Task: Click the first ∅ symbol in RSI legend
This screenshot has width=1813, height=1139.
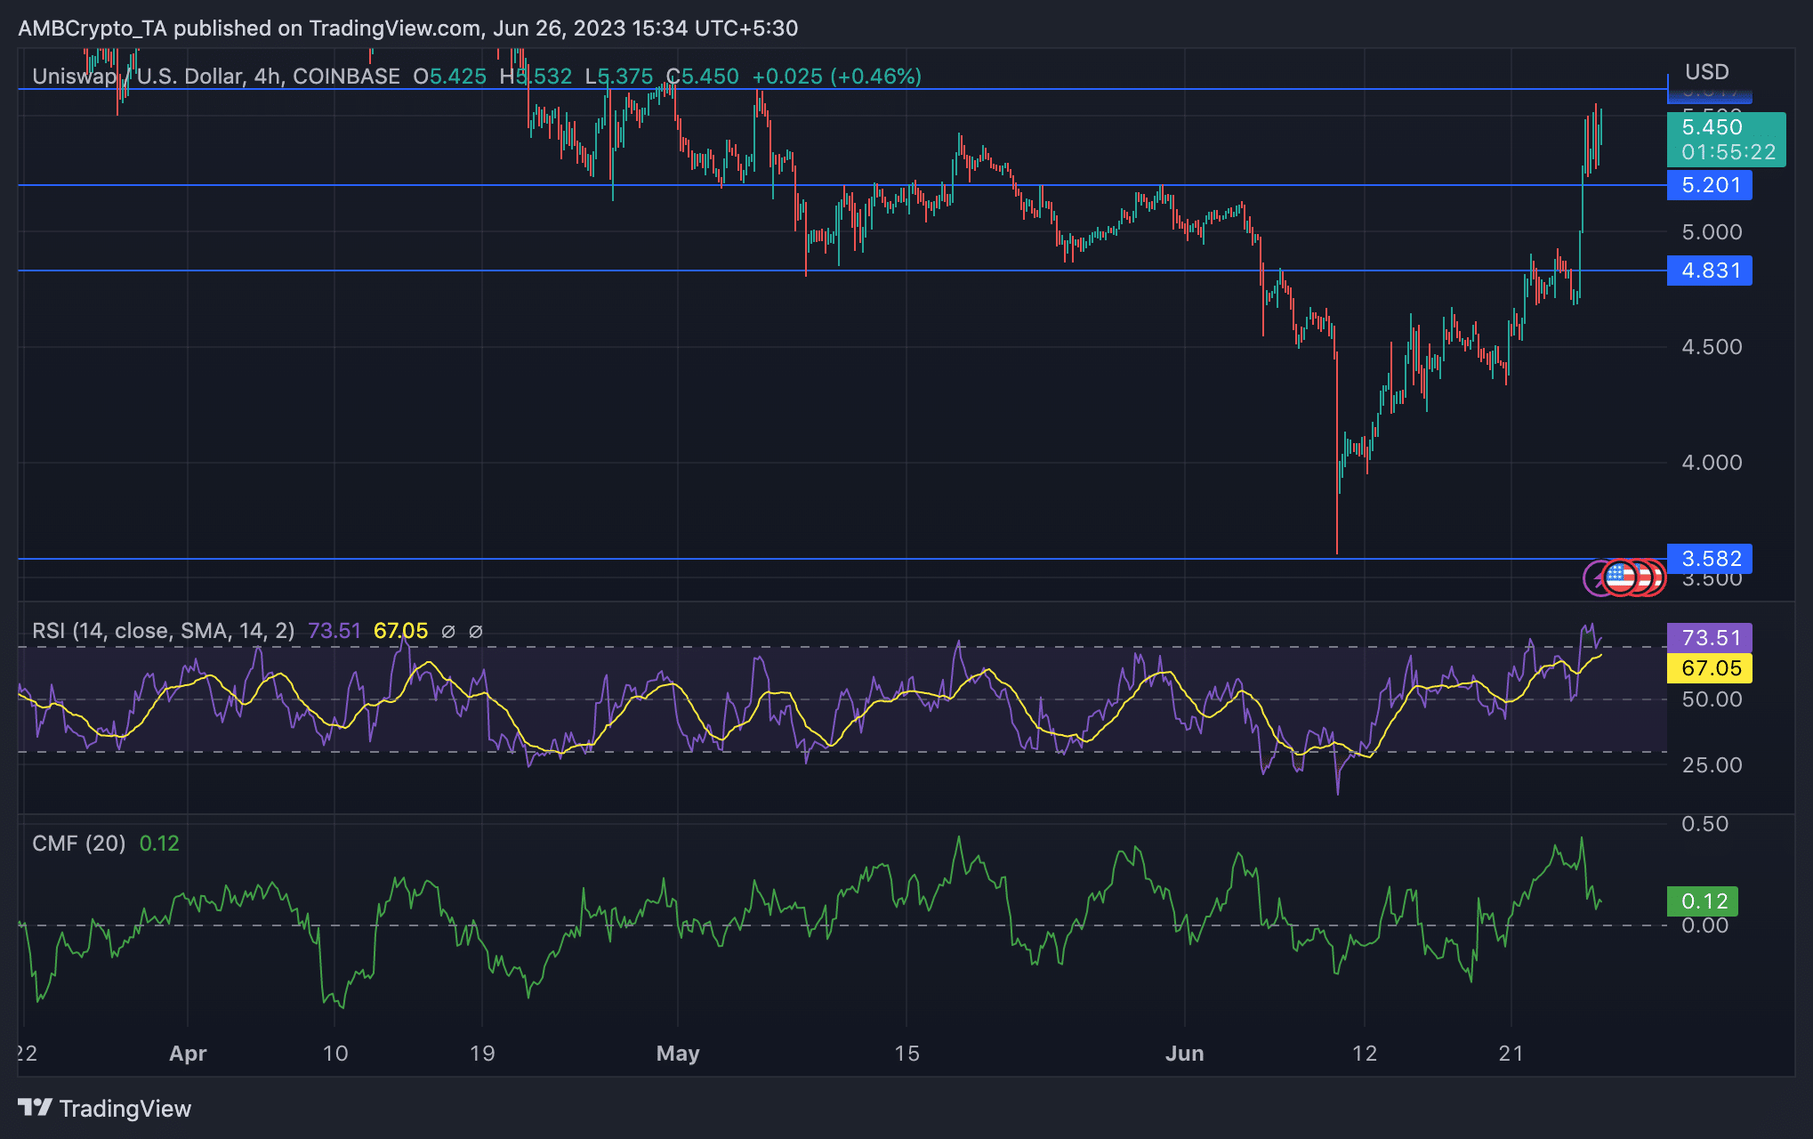Action: click(x=448, y=631)
